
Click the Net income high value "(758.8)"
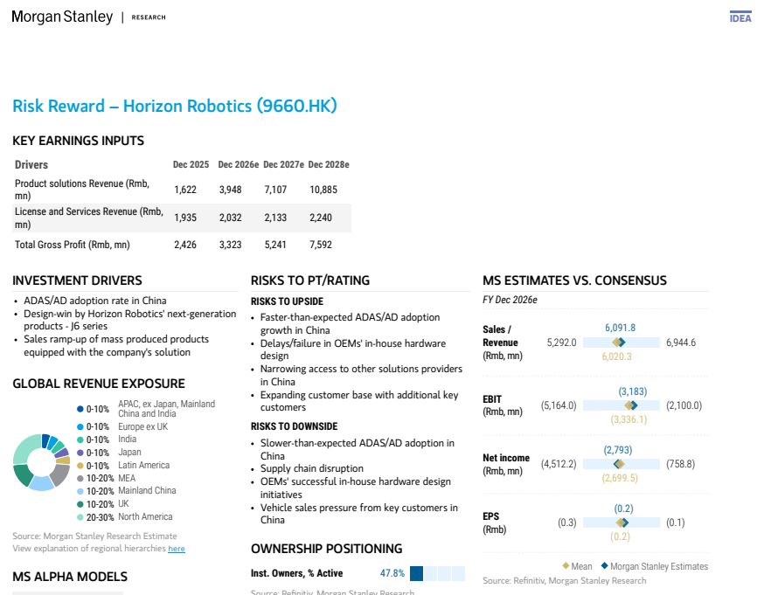pyautogui.click(x=681, y=464)
